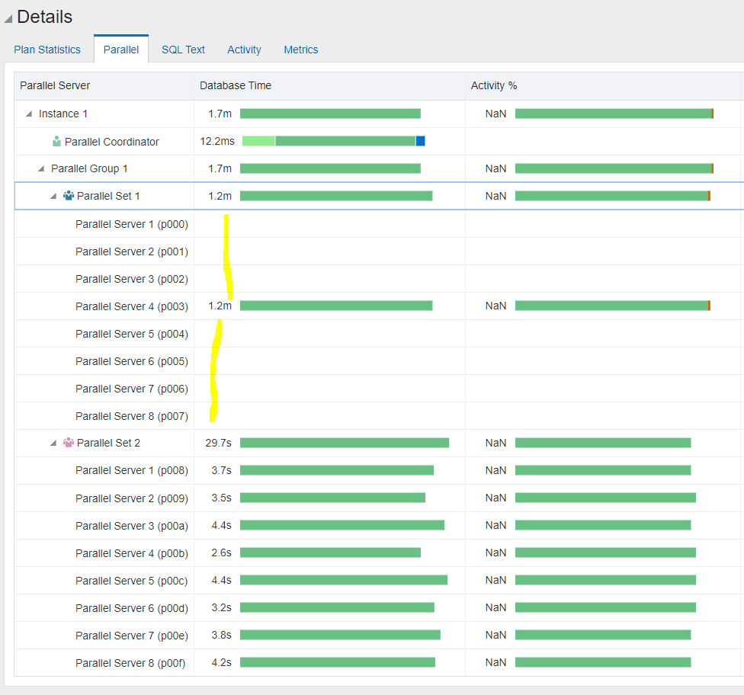Click light green segment of Parallel Coordinator bar
Viewport: 744px width, 695px height.
[x=258, y=141]
